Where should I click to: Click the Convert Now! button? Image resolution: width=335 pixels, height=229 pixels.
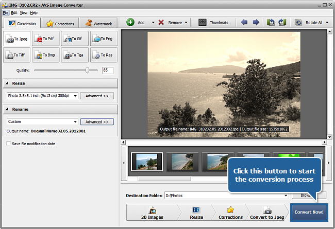309,212
